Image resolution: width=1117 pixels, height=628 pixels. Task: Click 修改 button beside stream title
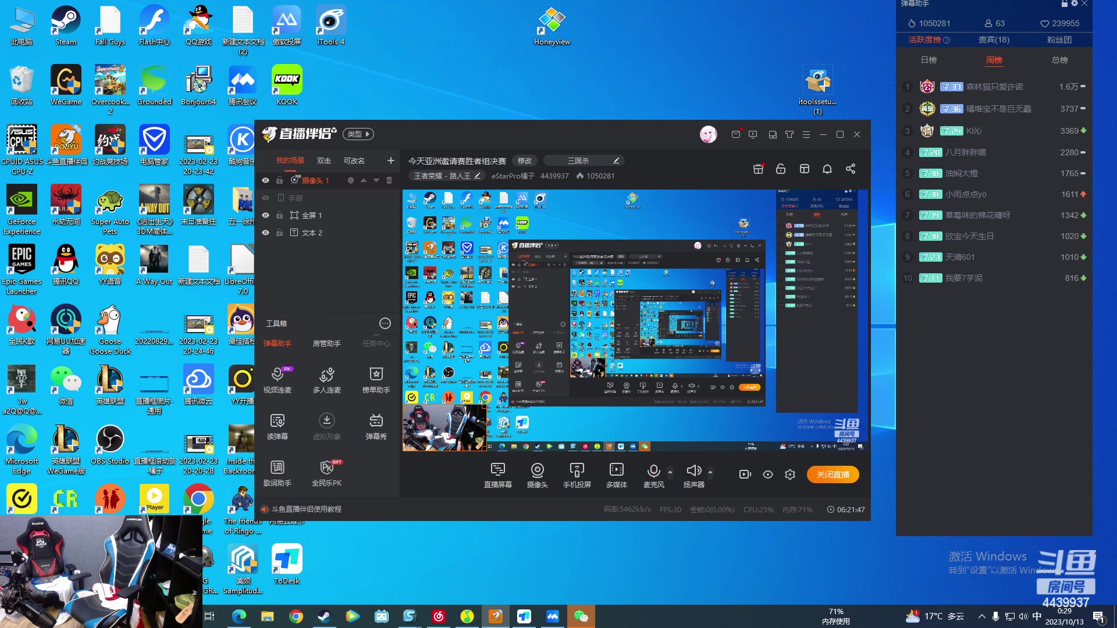point(525,160)
